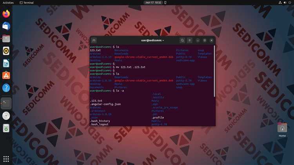Open the Terminal app menu in top bar

point(27,3)
